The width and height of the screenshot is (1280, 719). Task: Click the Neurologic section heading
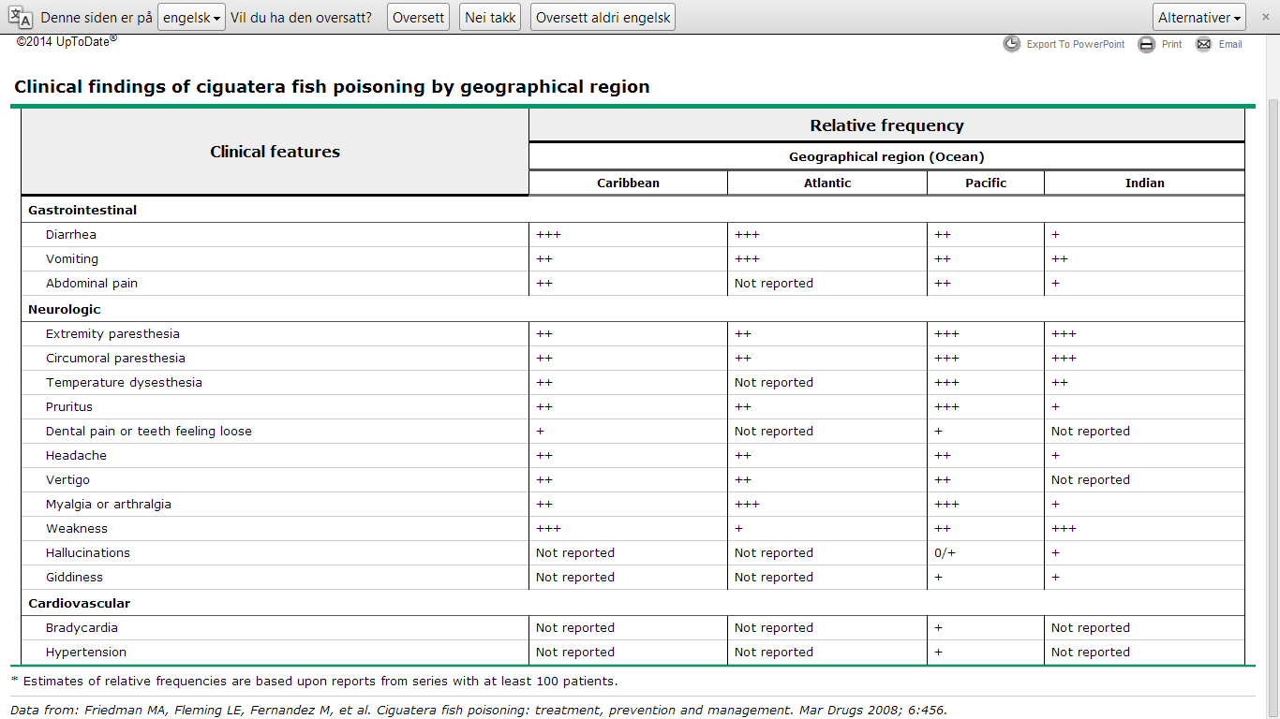click(65, 309)
